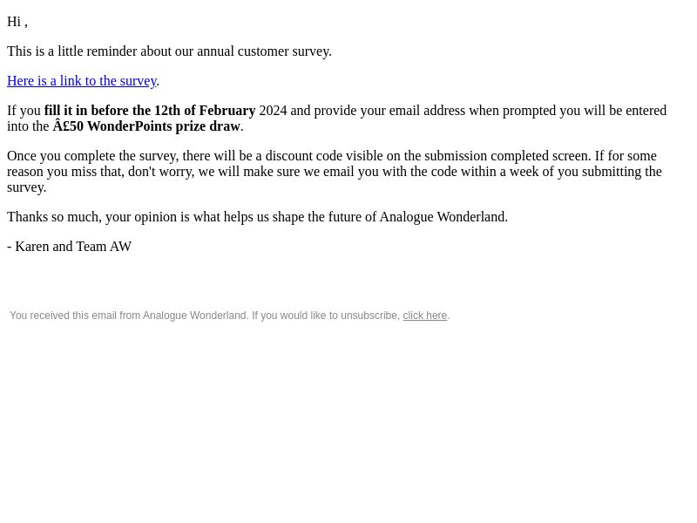Image resolution: width=697 pixels, height=523 pixels.
Task: Click the year "2024" in the deadline sentence
Action: 273,111
